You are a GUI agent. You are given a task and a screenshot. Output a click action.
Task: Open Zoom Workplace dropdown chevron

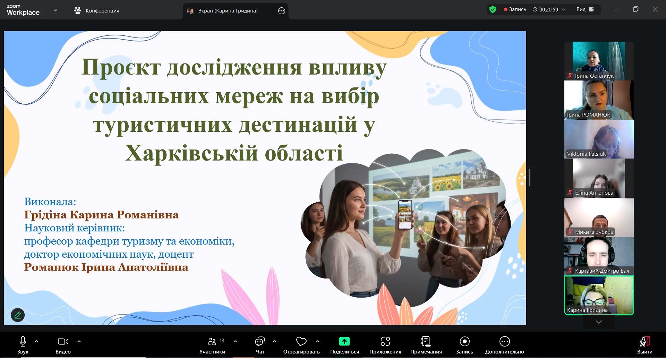[55, 10]
